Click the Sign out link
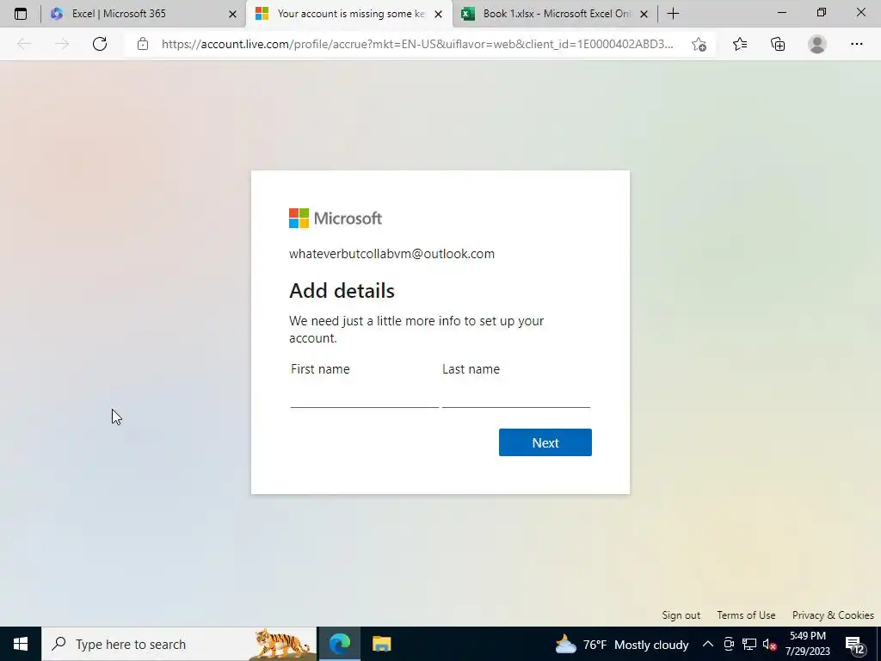 [x=681, y=615]
